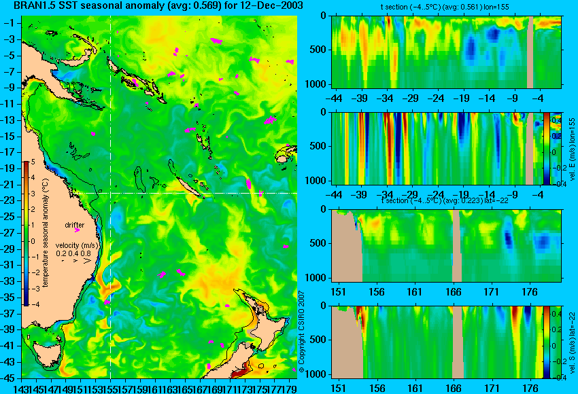Click the '143' label on the map longitude axis
This screenshot has width=578, height=394.
point(21,388)
